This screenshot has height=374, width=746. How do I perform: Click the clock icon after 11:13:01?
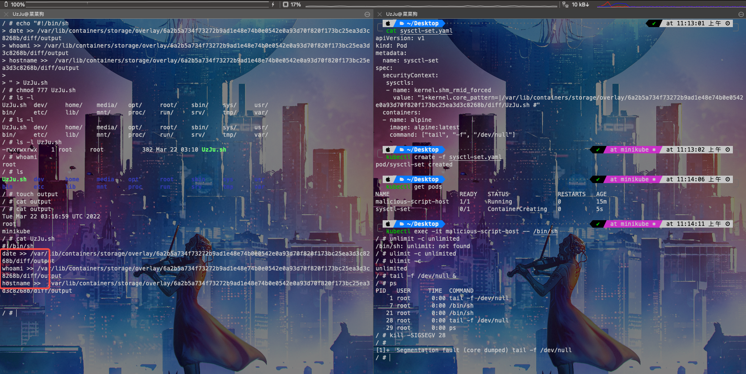(x=728, y=23)
